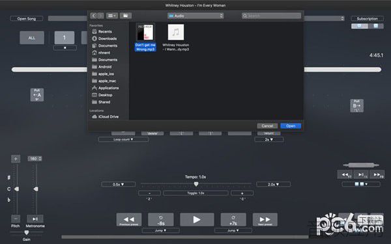
Task: Open the 0.5x minimum tempo dropdown
Action: click(119, 184)
